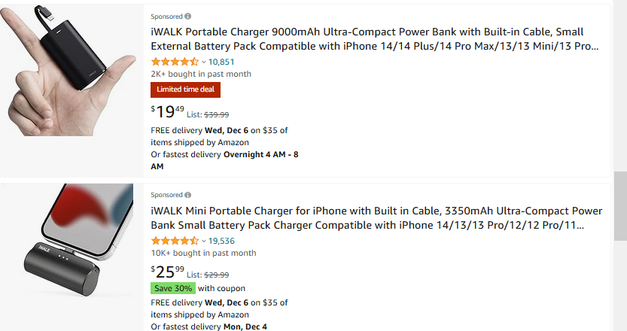627x331 pixels.
Task: Click the Sponsored info icon on 9000mAh charger
Action: (188, 16)
